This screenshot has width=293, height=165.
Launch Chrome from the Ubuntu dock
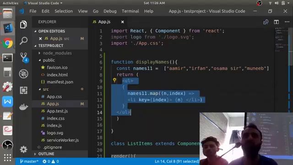point(7,43)
